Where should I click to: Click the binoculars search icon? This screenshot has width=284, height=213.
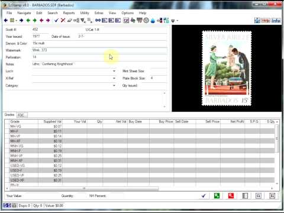[98, 20]
